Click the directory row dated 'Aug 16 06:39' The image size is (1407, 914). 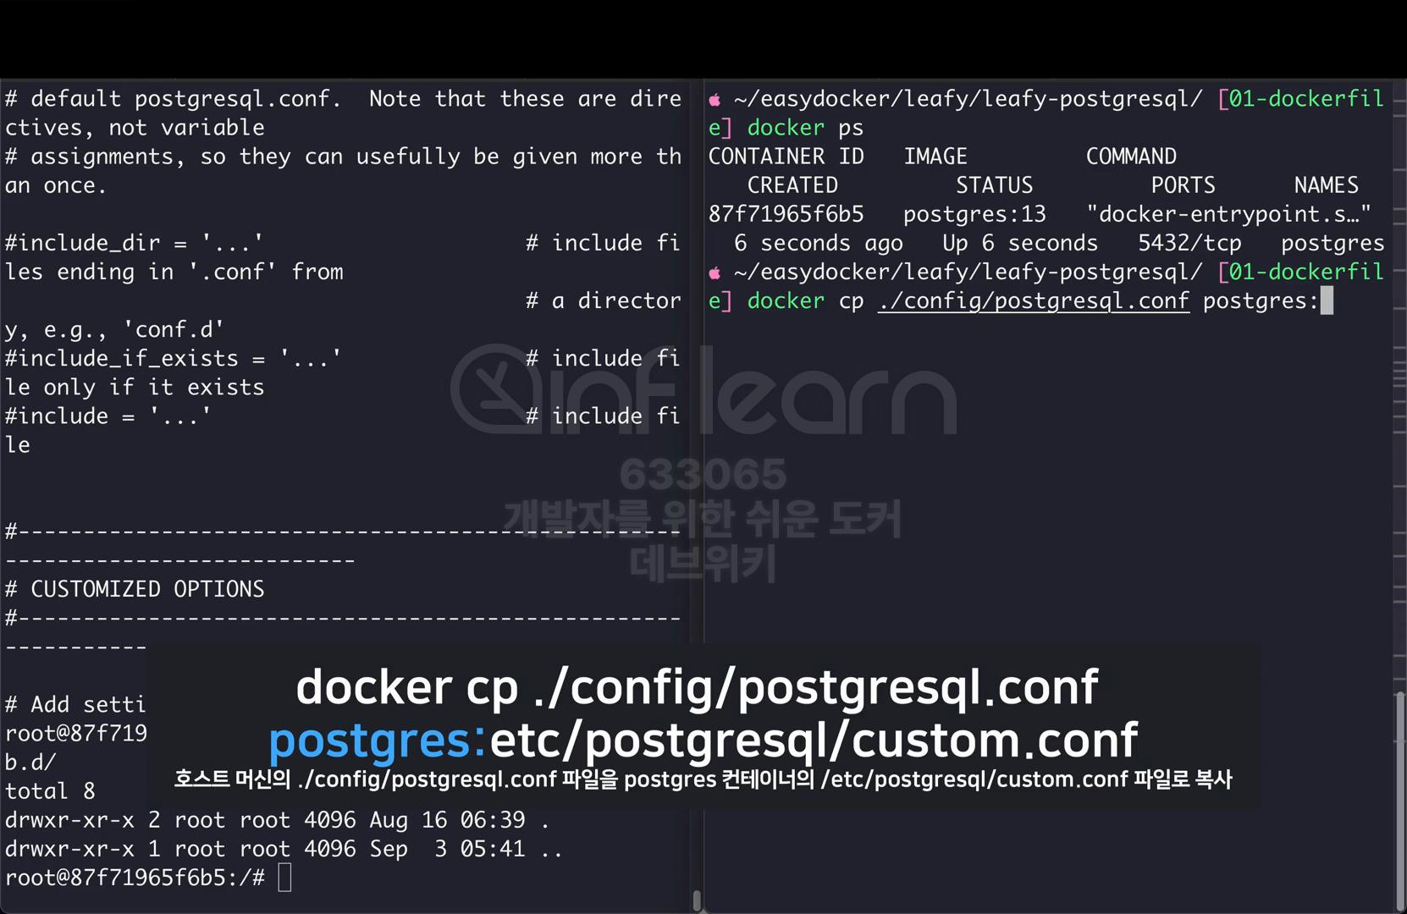[x=277, y=820]
